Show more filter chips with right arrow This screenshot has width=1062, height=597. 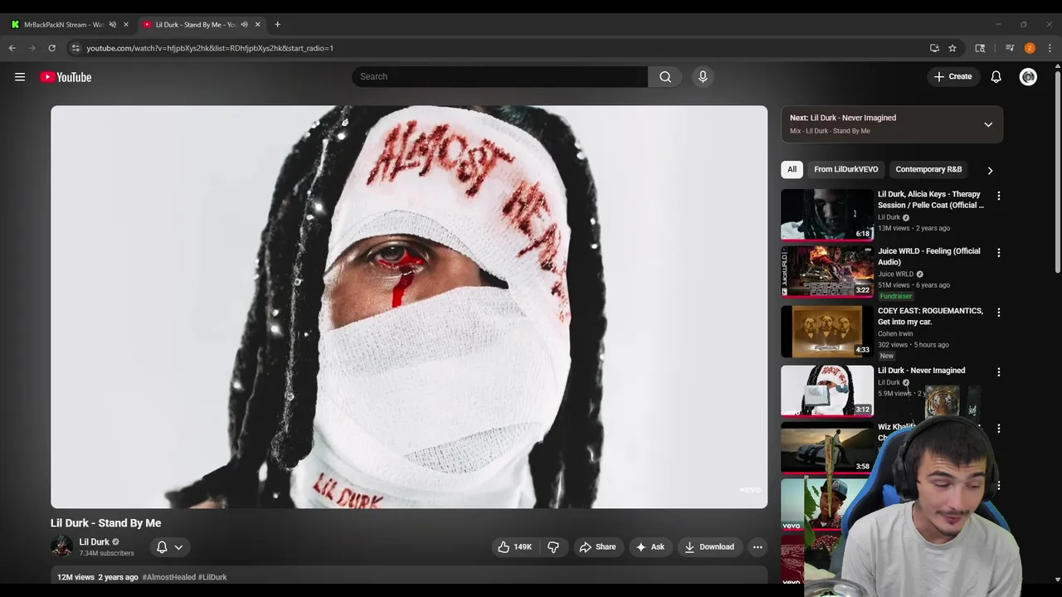click(x=990, y=170)
